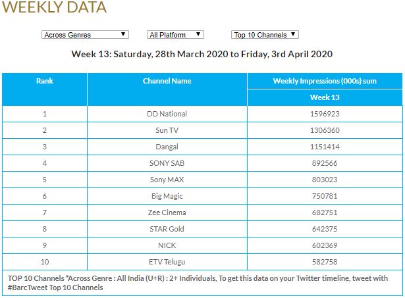Click Dangal in the channel list

pos(167,147)
